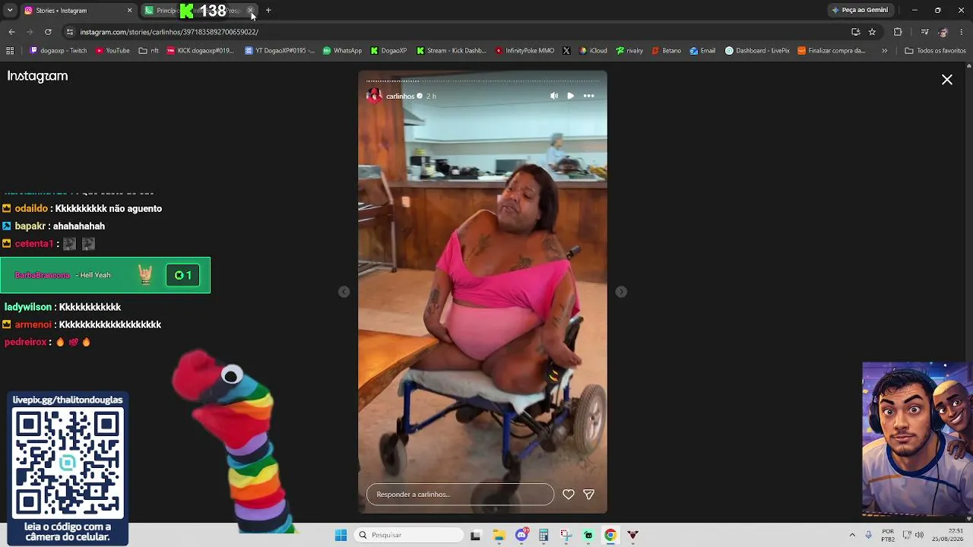Click the taskbar 'Pesquisar' search box

click(410, 535)
